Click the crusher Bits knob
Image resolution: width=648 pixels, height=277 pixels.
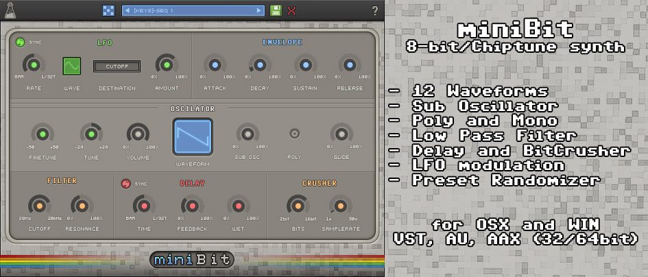[x=298, y=206]
